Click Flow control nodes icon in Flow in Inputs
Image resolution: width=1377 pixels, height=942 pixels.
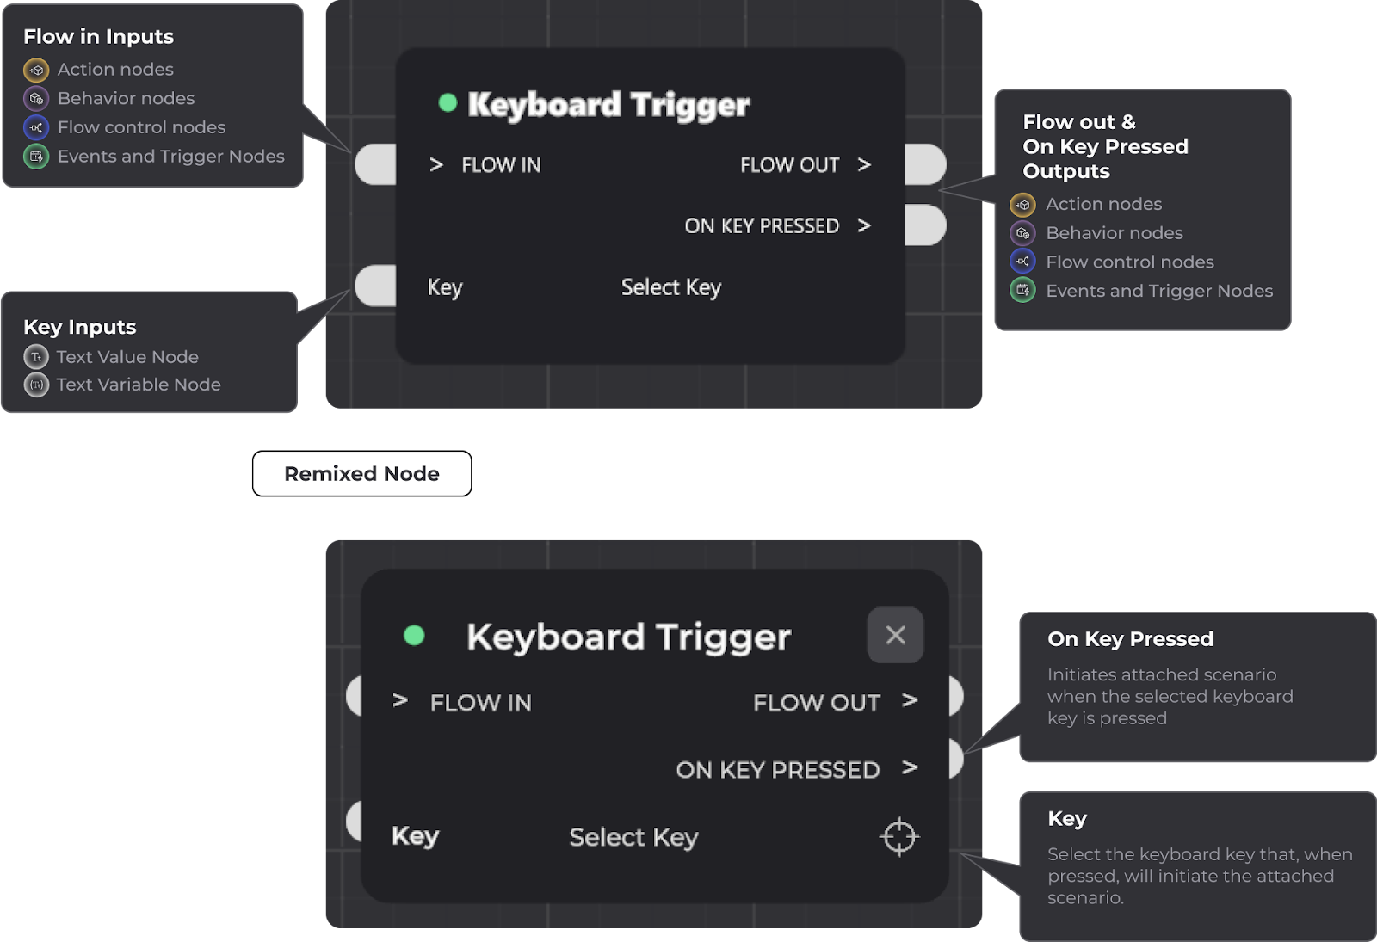(36, 127)
